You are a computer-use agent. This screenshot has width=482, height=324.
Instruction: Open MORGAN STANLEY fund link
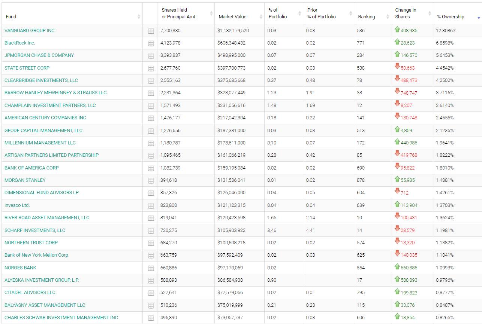(x=25, y=180)
